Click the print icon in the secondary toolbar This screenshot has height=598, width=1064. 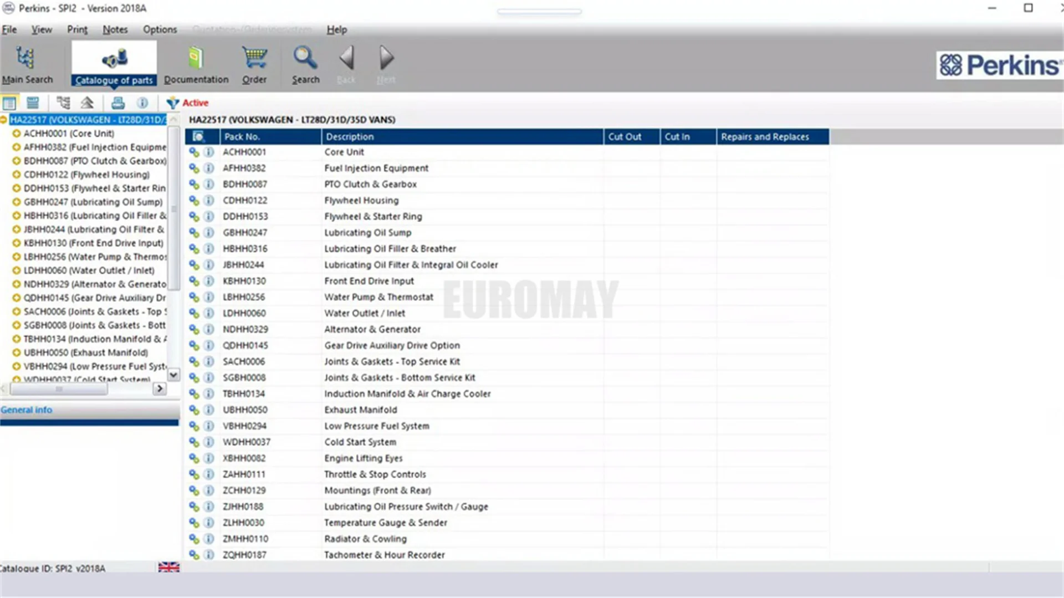pyautogui.click(x=117, y=103)
